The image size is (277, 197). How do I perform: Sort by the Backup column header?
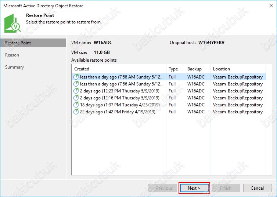198,69
